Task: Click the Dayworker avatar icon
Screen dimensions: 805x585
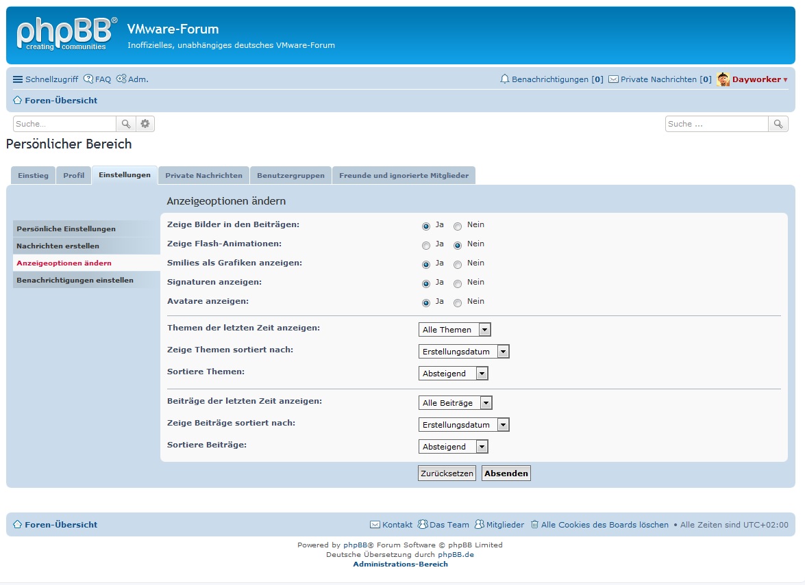Action: tap(723, 79)
